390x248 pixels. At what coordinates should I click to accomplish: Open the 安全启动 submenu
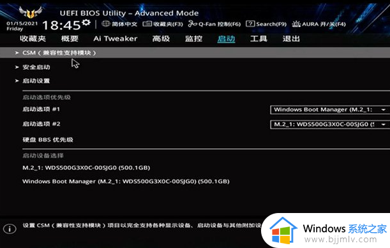[36, 67]
